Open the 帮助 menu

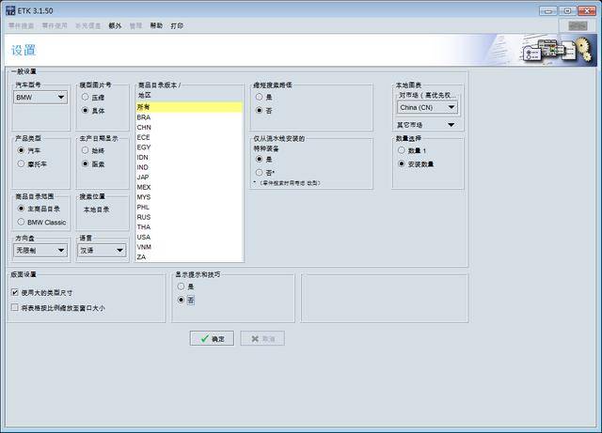point(156,25)
